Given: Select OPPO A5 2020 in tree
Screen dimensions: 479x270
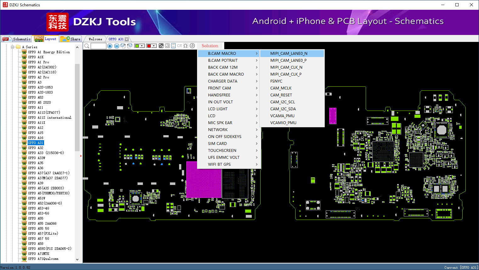Looking at the screenshot, I should (x=39, y=102).
